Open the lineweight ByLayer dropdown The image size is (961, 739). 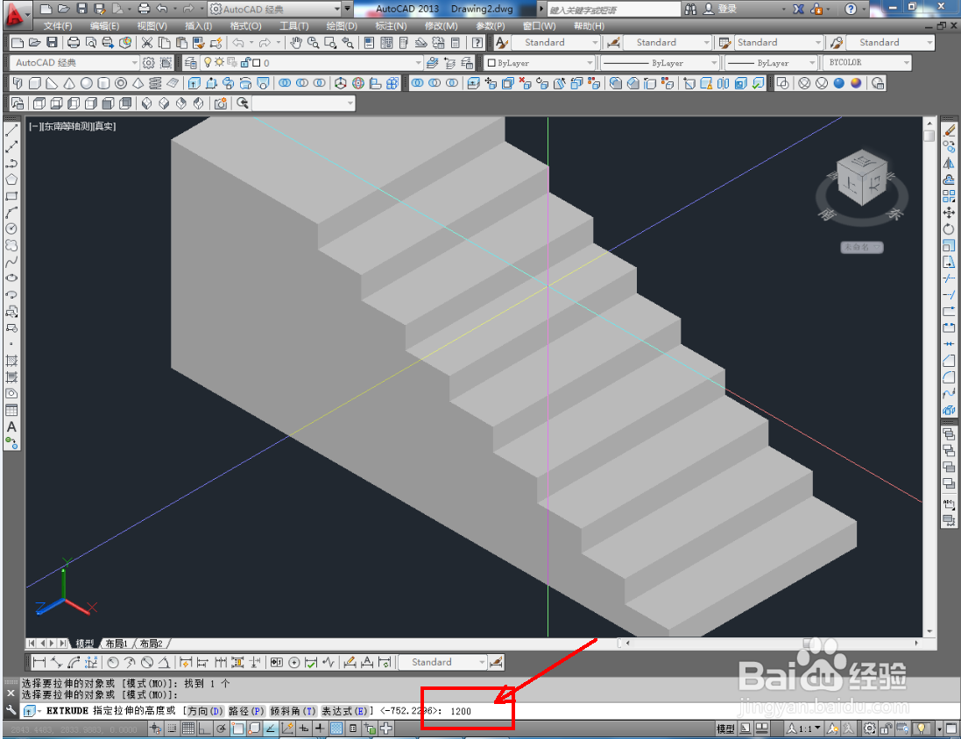[x=813, y=62]
